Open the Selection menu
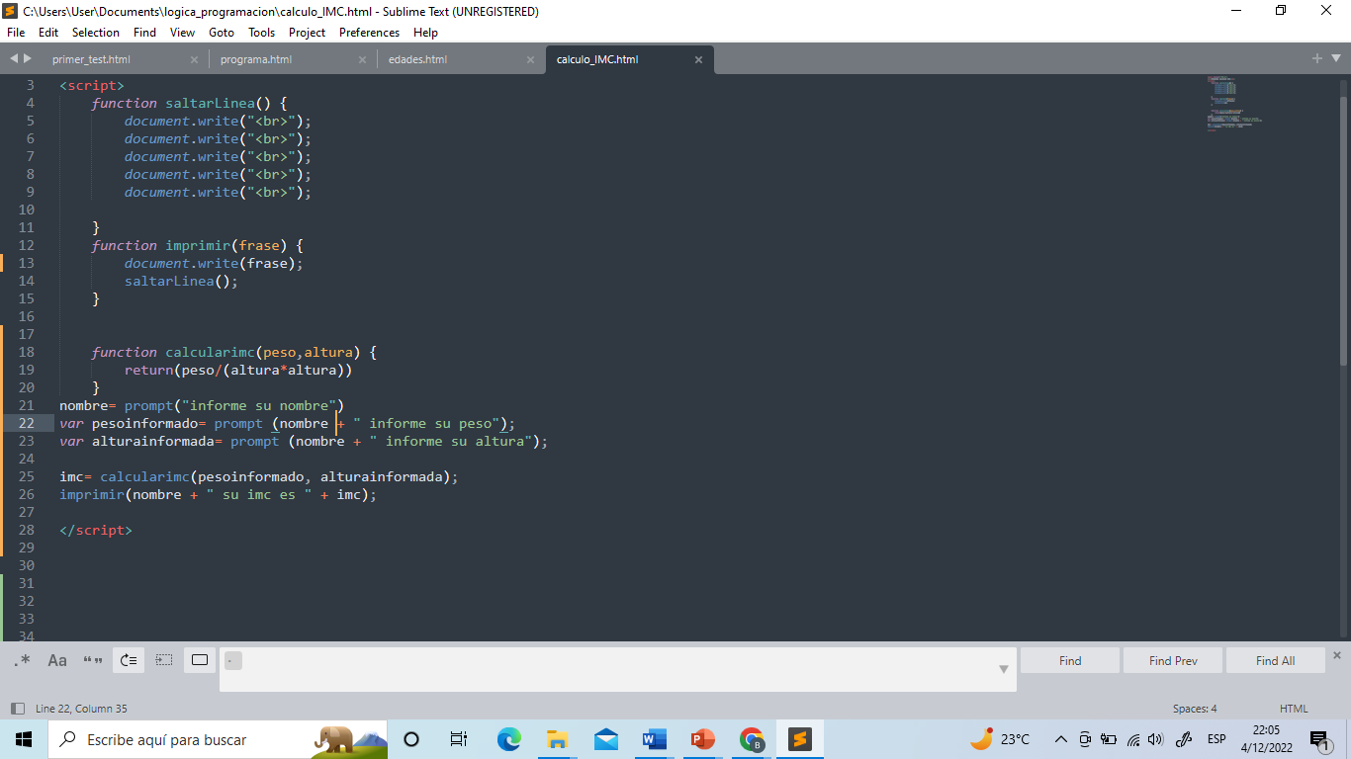The height and width of the screenshot is (759, 1351). pos(96,33)
